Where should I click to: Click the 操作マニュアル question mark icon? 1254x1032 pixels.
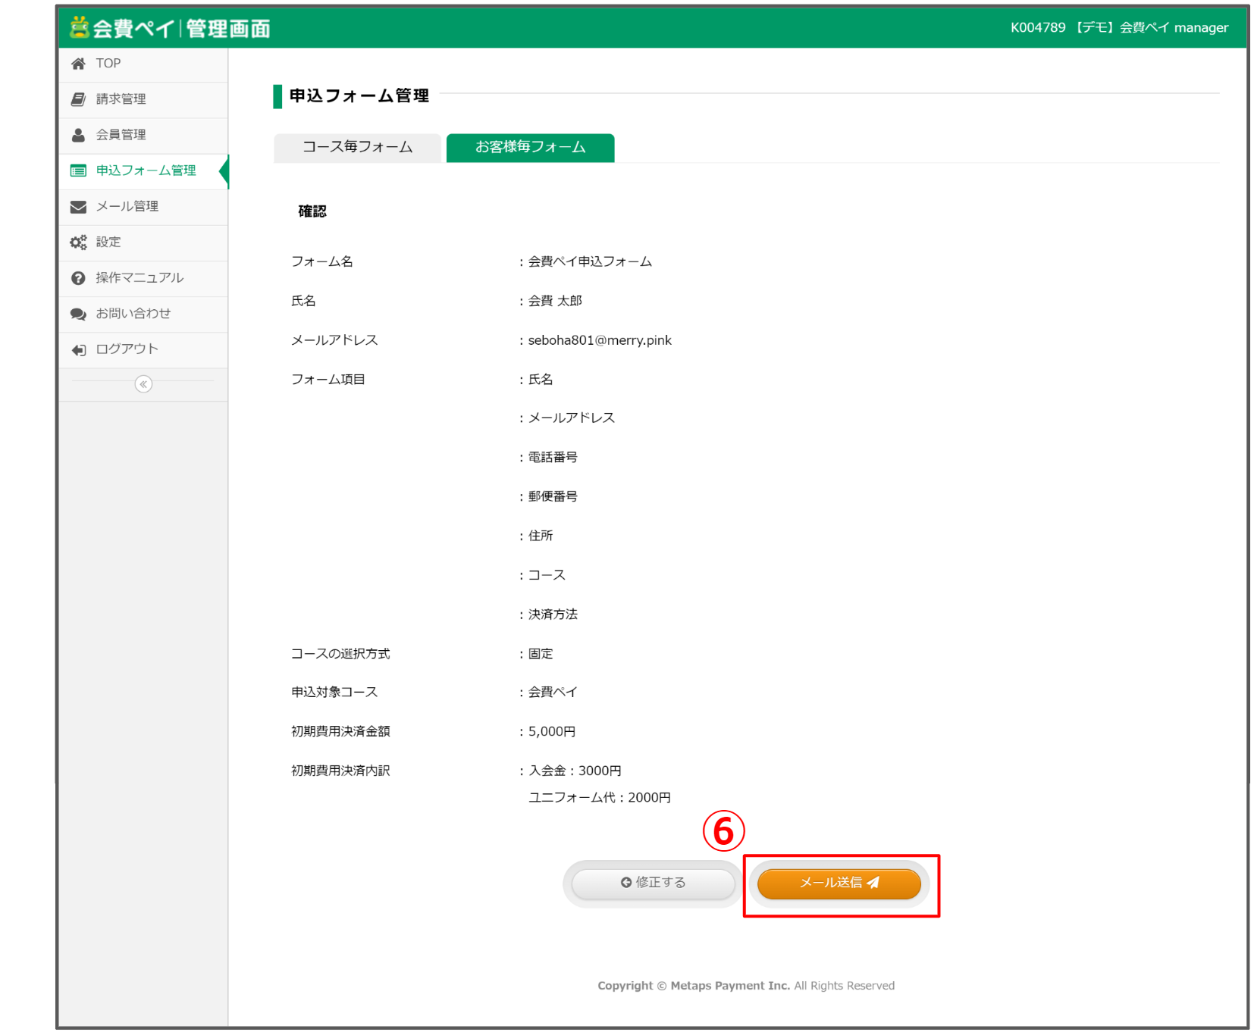[78, 277]
